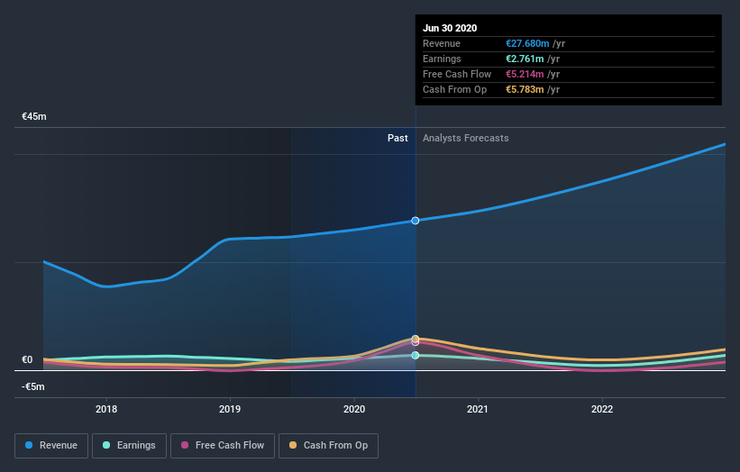The width and height of the screenshot is (740, 472).
Task: Click the Revenue data point marker on blue line
Action: tap(416, 221)
